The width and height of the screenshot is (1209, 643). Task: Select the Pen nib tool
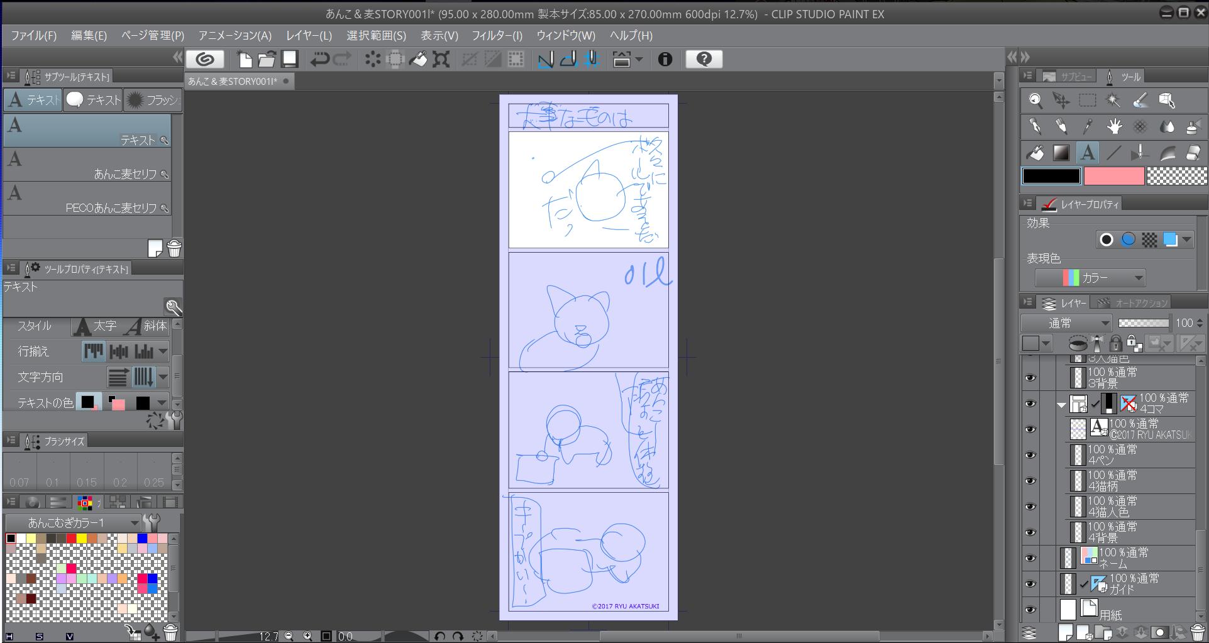pos(1035,126)
